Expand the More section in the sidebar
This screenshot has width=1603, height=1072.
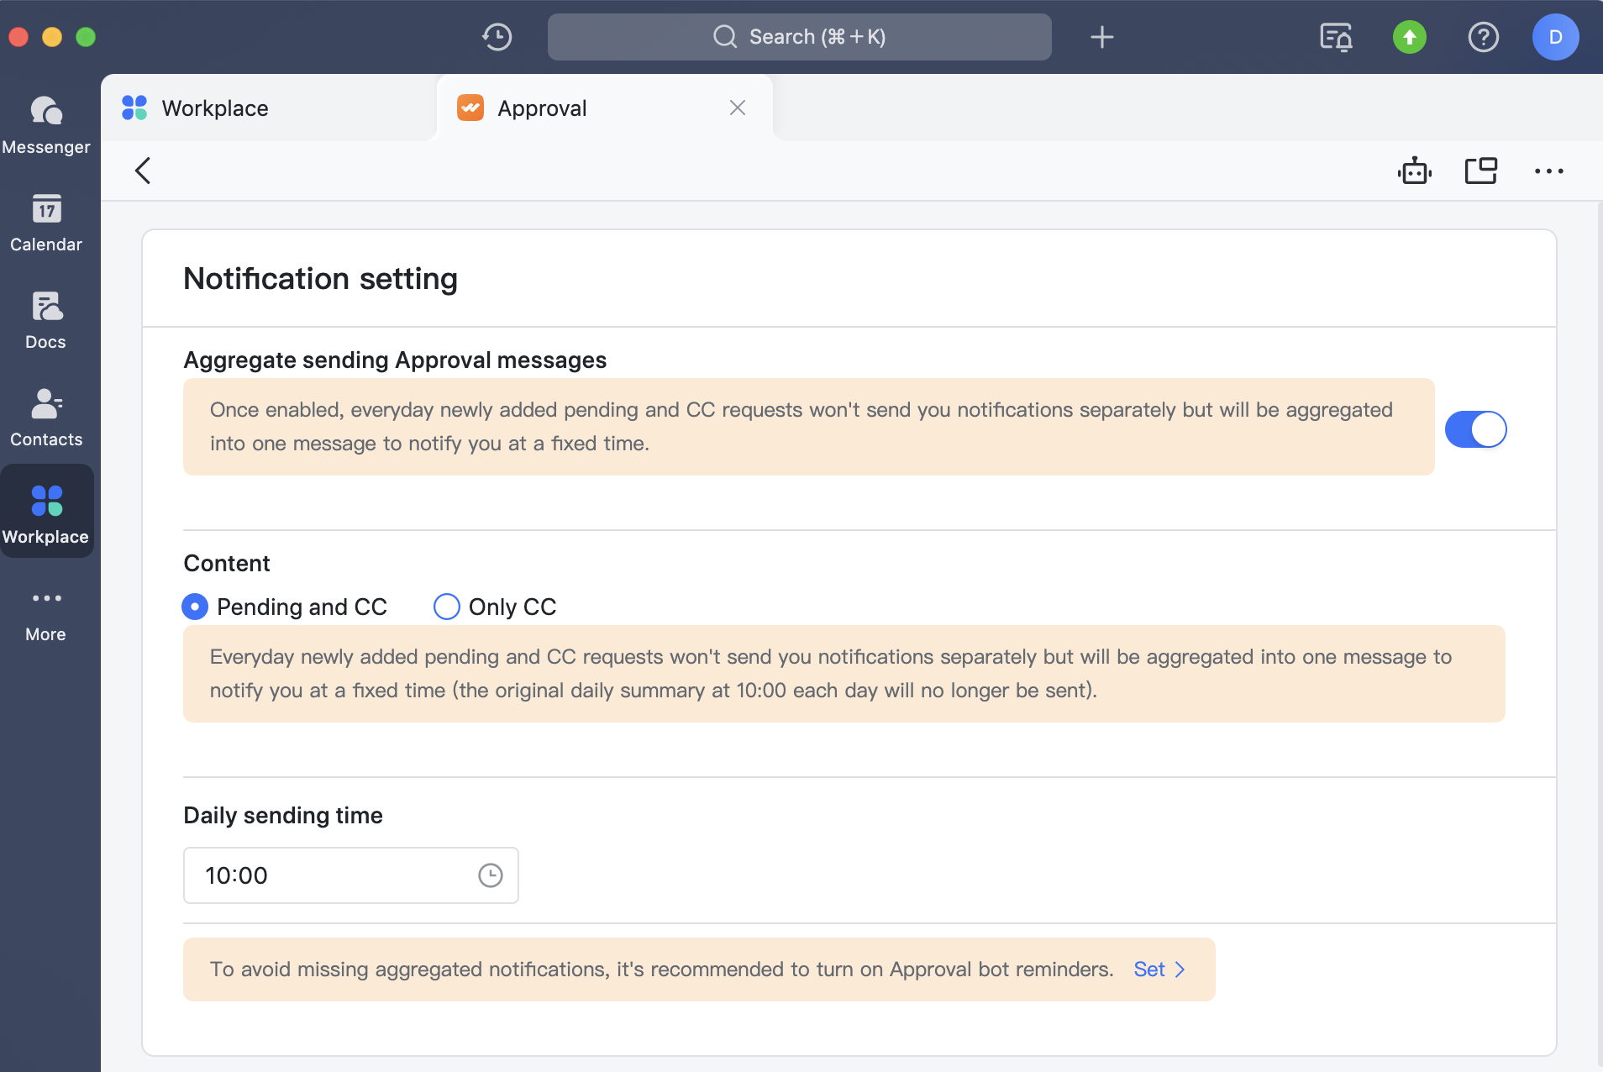tap(47, 611)
